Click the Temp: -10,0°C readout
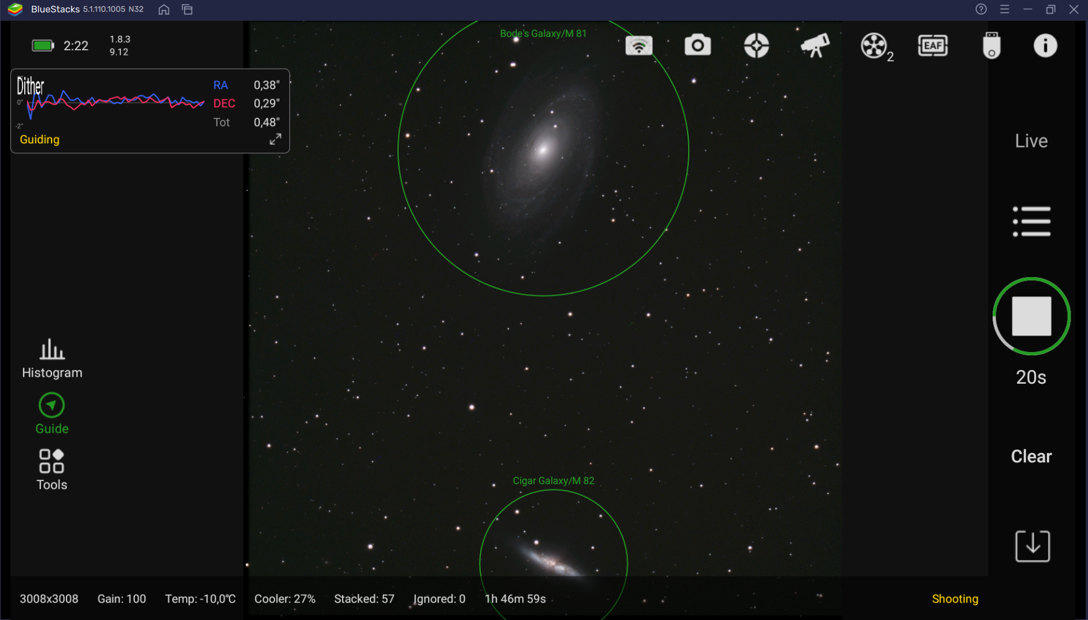 click(200, 599)
